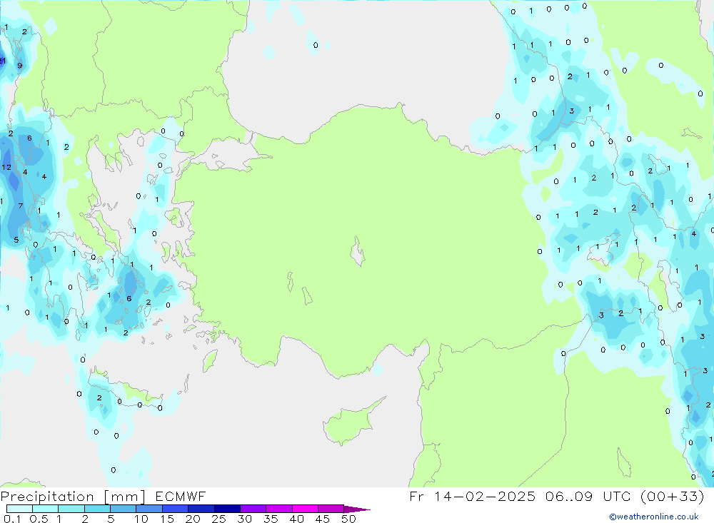Click the legend label '15'
The width and height of the screenshot is (714, 523).
[167, 519]
